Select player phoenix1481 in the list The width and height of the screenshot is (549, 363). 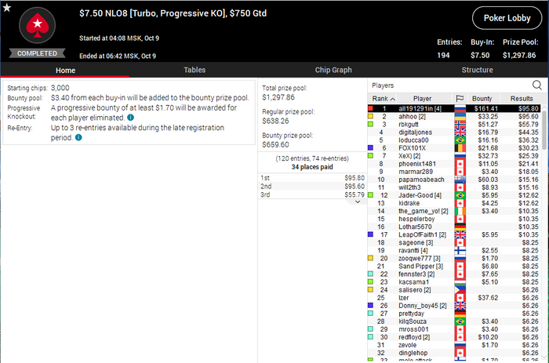click(454, 164)
